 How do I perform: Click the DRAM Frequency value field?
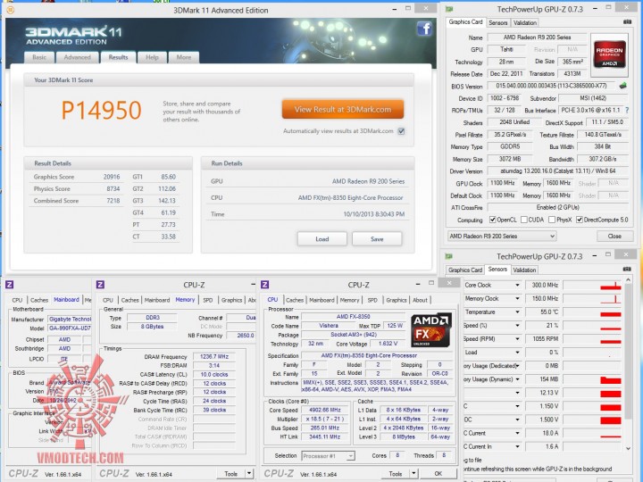coord(214,356)
